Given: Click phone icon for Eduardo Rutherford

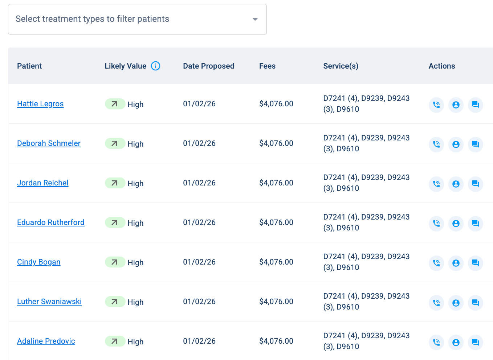Looking at the screenshot, I should [x=436, y=224].
